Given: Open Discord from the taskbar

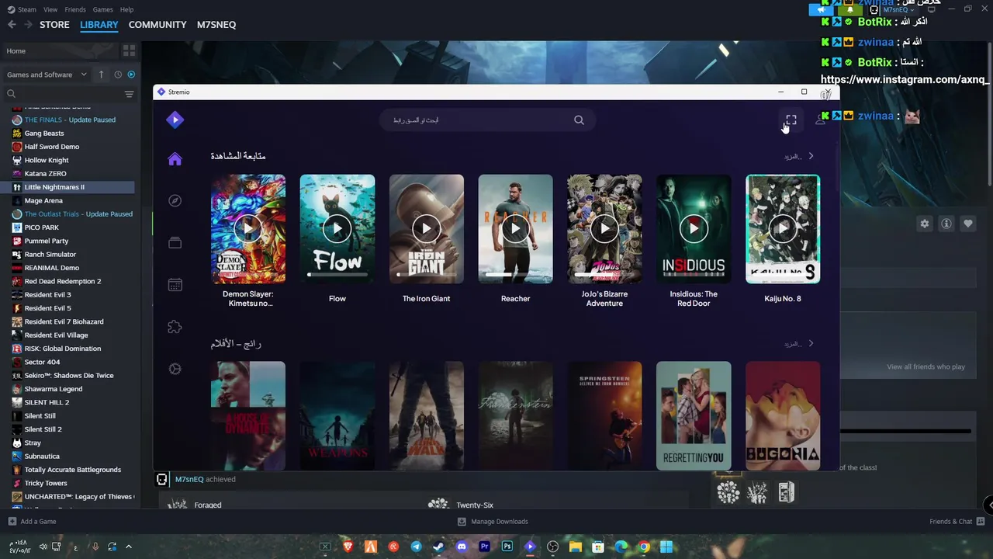Looking at the screenshot, I should tap(462, 547).
